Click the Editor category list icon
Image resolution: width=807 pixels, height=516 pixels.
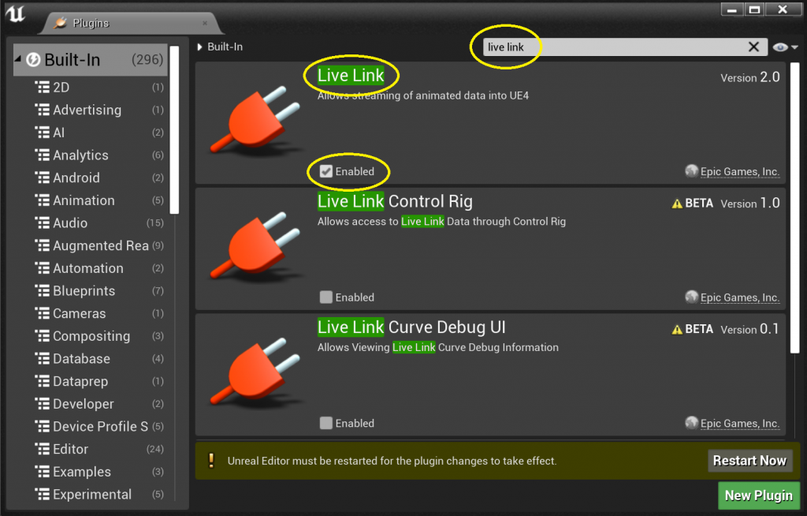43,450
